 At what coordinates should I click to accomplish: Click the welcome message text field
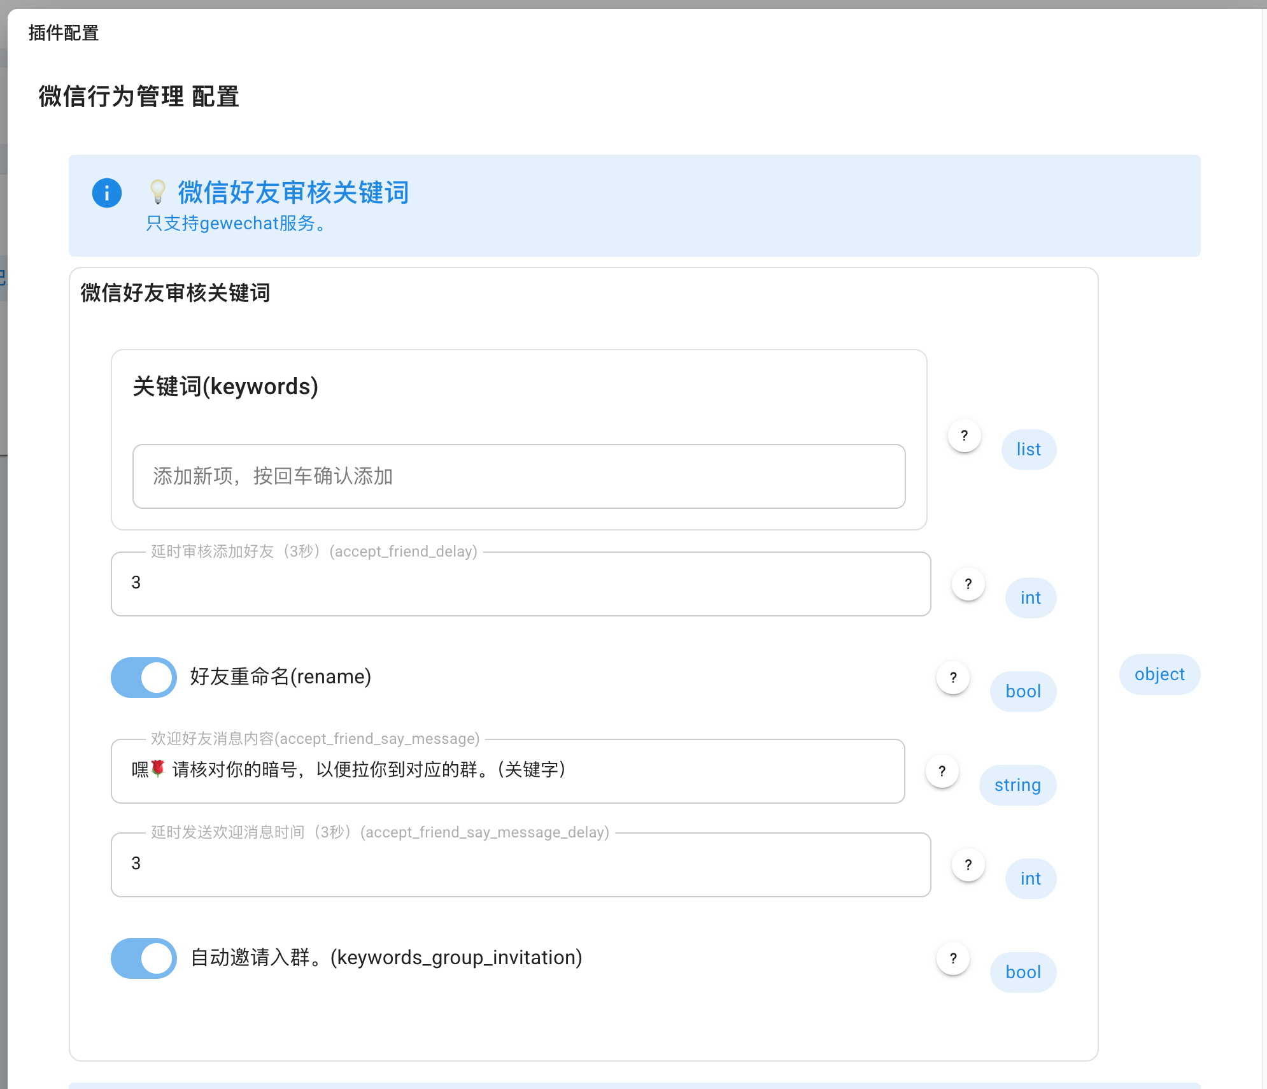coord(507,771)
